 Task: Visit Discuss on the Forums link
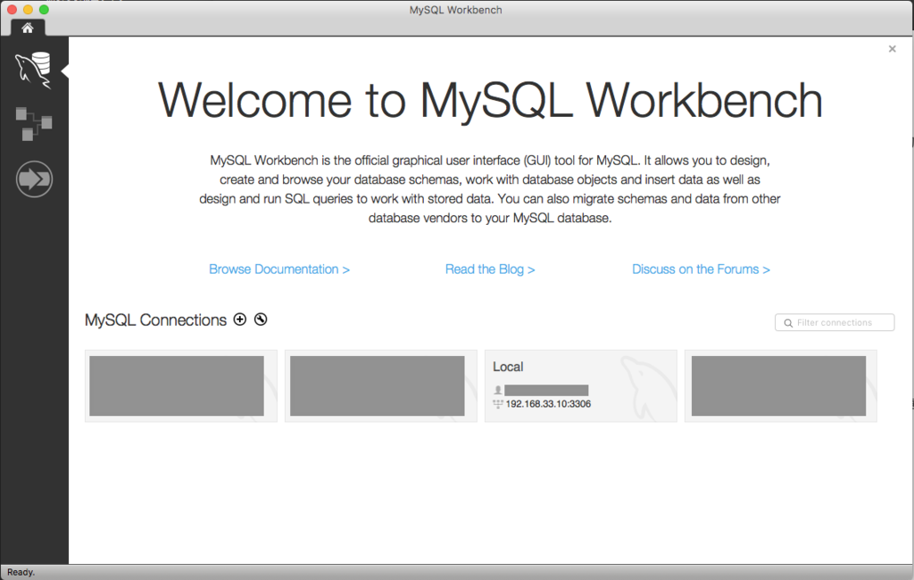click(701, 269)
